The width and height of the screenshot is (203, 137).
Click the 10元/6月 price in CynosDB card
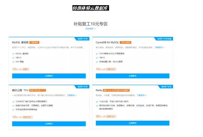click(101, 69)
